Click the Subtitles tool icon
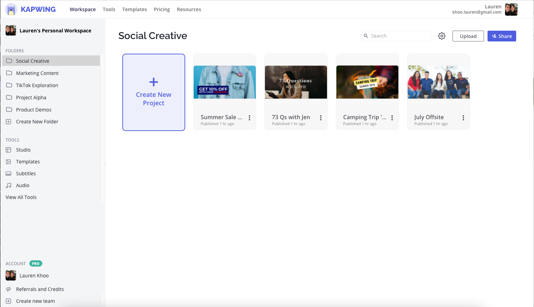The height and width of the screenshot is (307, 534). [9, 174]
